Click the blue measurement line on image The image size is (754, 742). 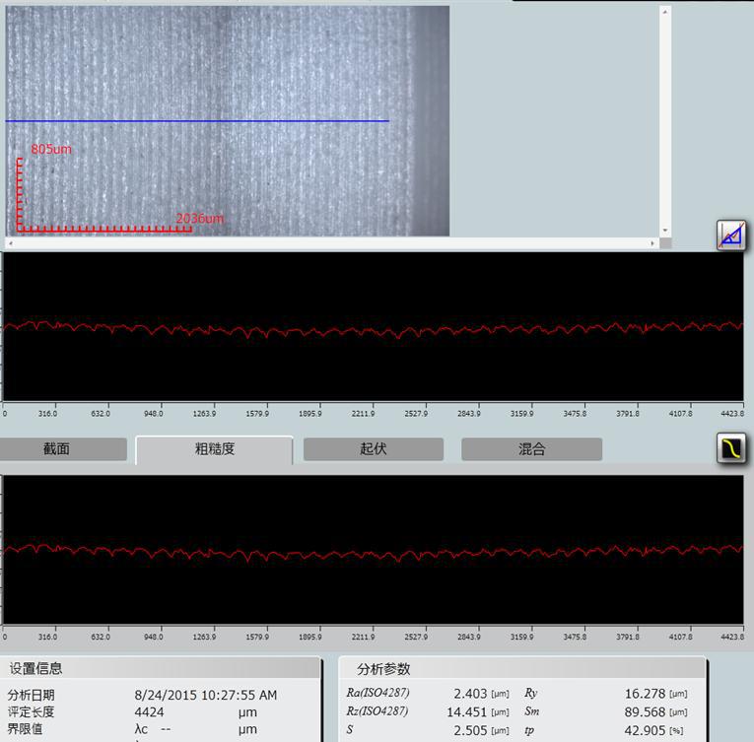pyautogui.click(x=197, y=121)
